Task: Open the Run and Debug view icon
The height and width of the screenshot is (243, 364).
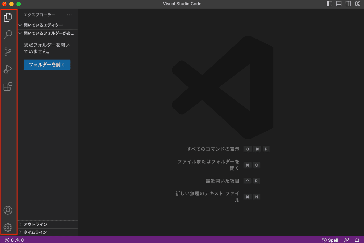Action: [8, 69]
